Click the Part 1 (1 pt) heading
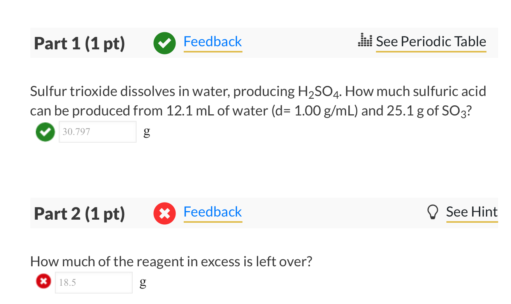Image resolution: width=511 pixels, height=304 pixels. coord(79,43)
